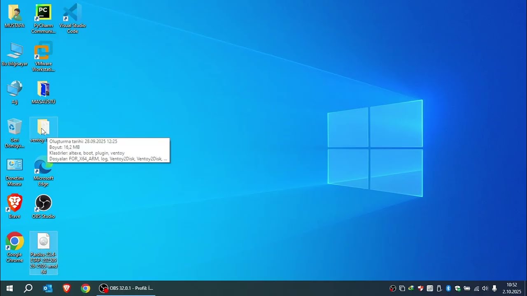This screenshot has width=527, height=296.
Task: Open Bluetooth tray icon
Action: pyautogui.click(x=448, y=289)
